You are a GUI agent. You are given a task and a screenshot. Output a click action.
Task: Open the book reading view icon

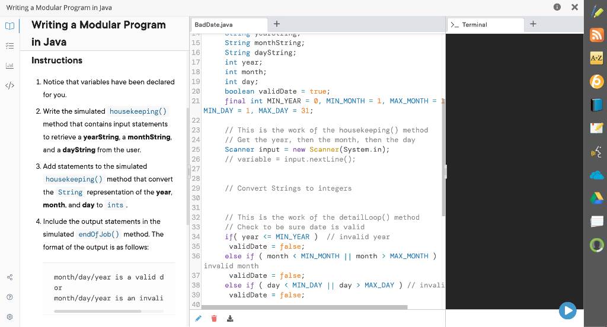click(x=9, y=26)
